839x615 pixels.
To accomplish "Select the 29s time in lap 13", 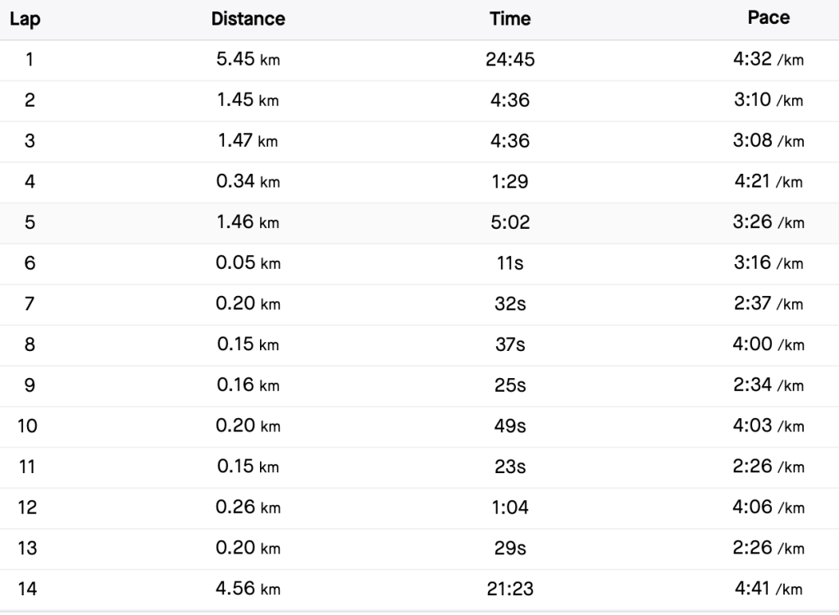I will click(x=508, y=549).
